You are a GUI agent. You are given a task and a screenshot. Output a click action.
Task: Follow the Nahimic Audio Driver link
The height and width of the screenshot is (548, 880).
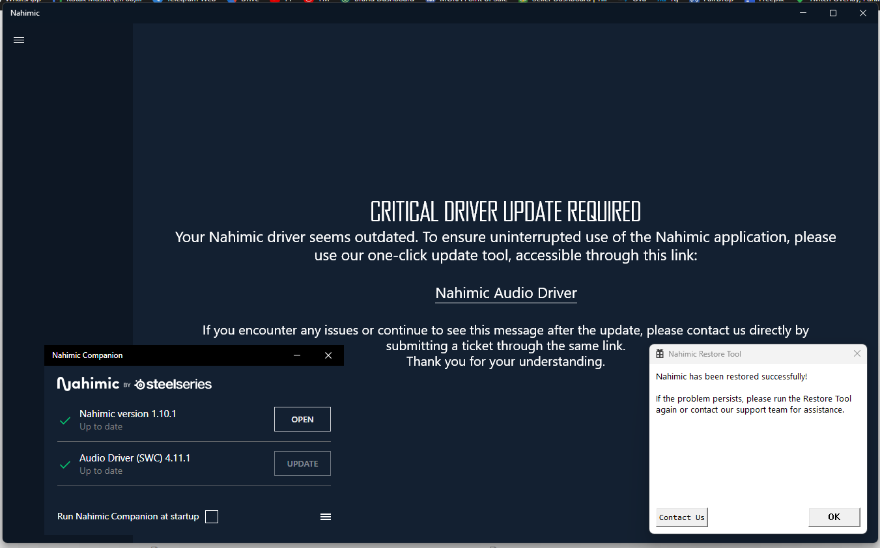click(x=506, y=293)
